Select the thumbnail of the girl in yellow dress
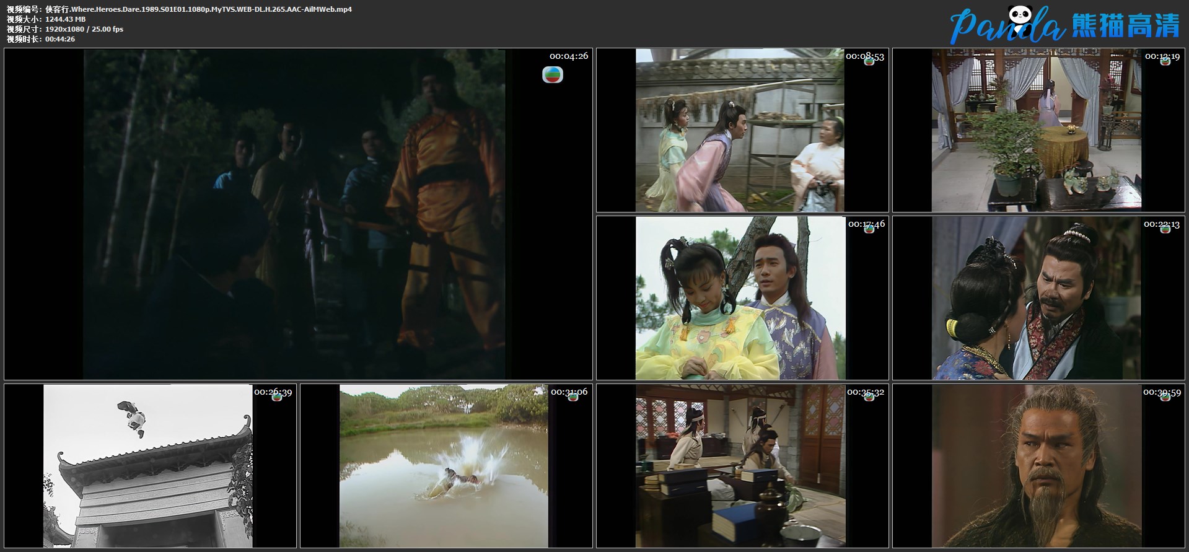This screenshot has height=552, width=1189. click(x=742, y=298)
